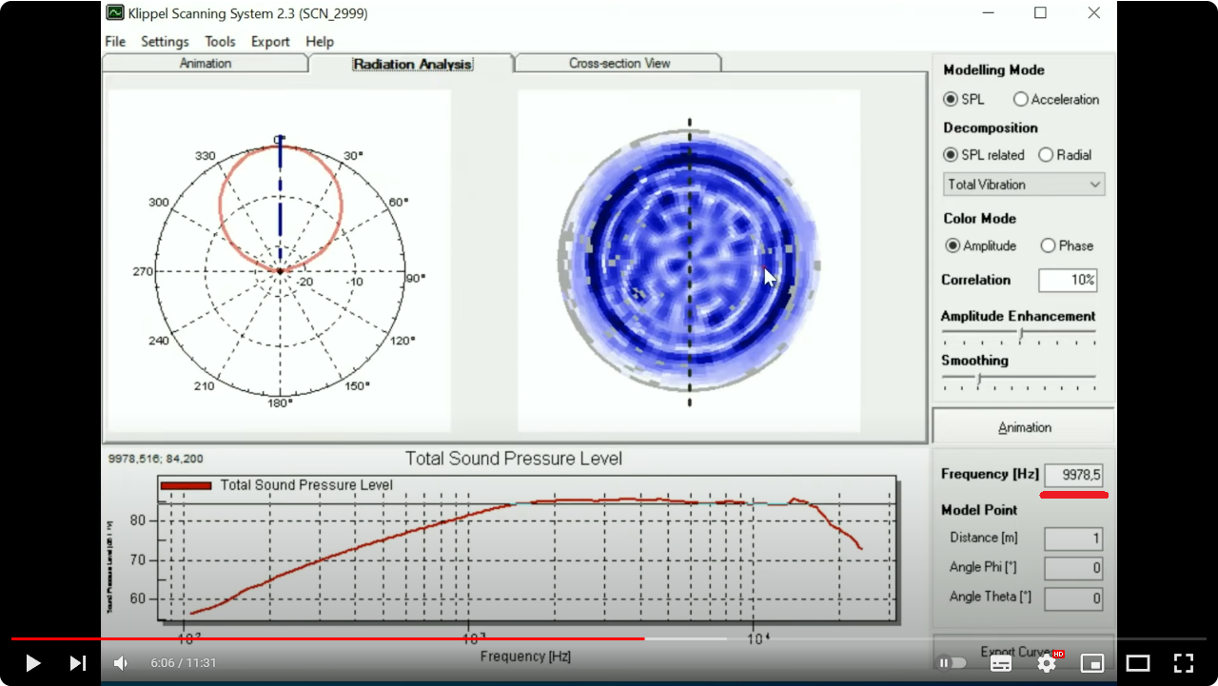
Task: Click the Total Sound Pressure Level graph
Action: [526, 549]
